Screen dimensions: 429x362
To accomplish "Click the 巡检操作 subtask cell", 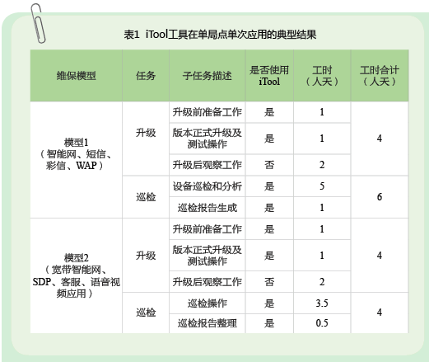I will point(208,303).
